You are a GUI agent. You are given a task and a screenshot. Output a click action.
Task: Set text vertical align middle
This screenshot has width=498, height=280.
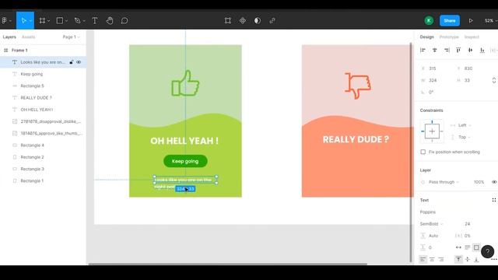[468, 259]
